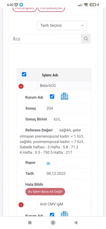This screenshot has width=106, height=229.
Task: Tap Bu İşlem Bana Ait Değil! button
Action: (45, 192)
